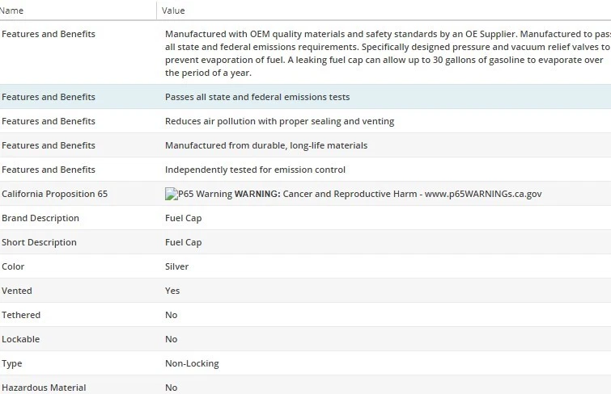
Task: Click the 'Reduces air pollution' value cell
Action: tap(279, 121)
